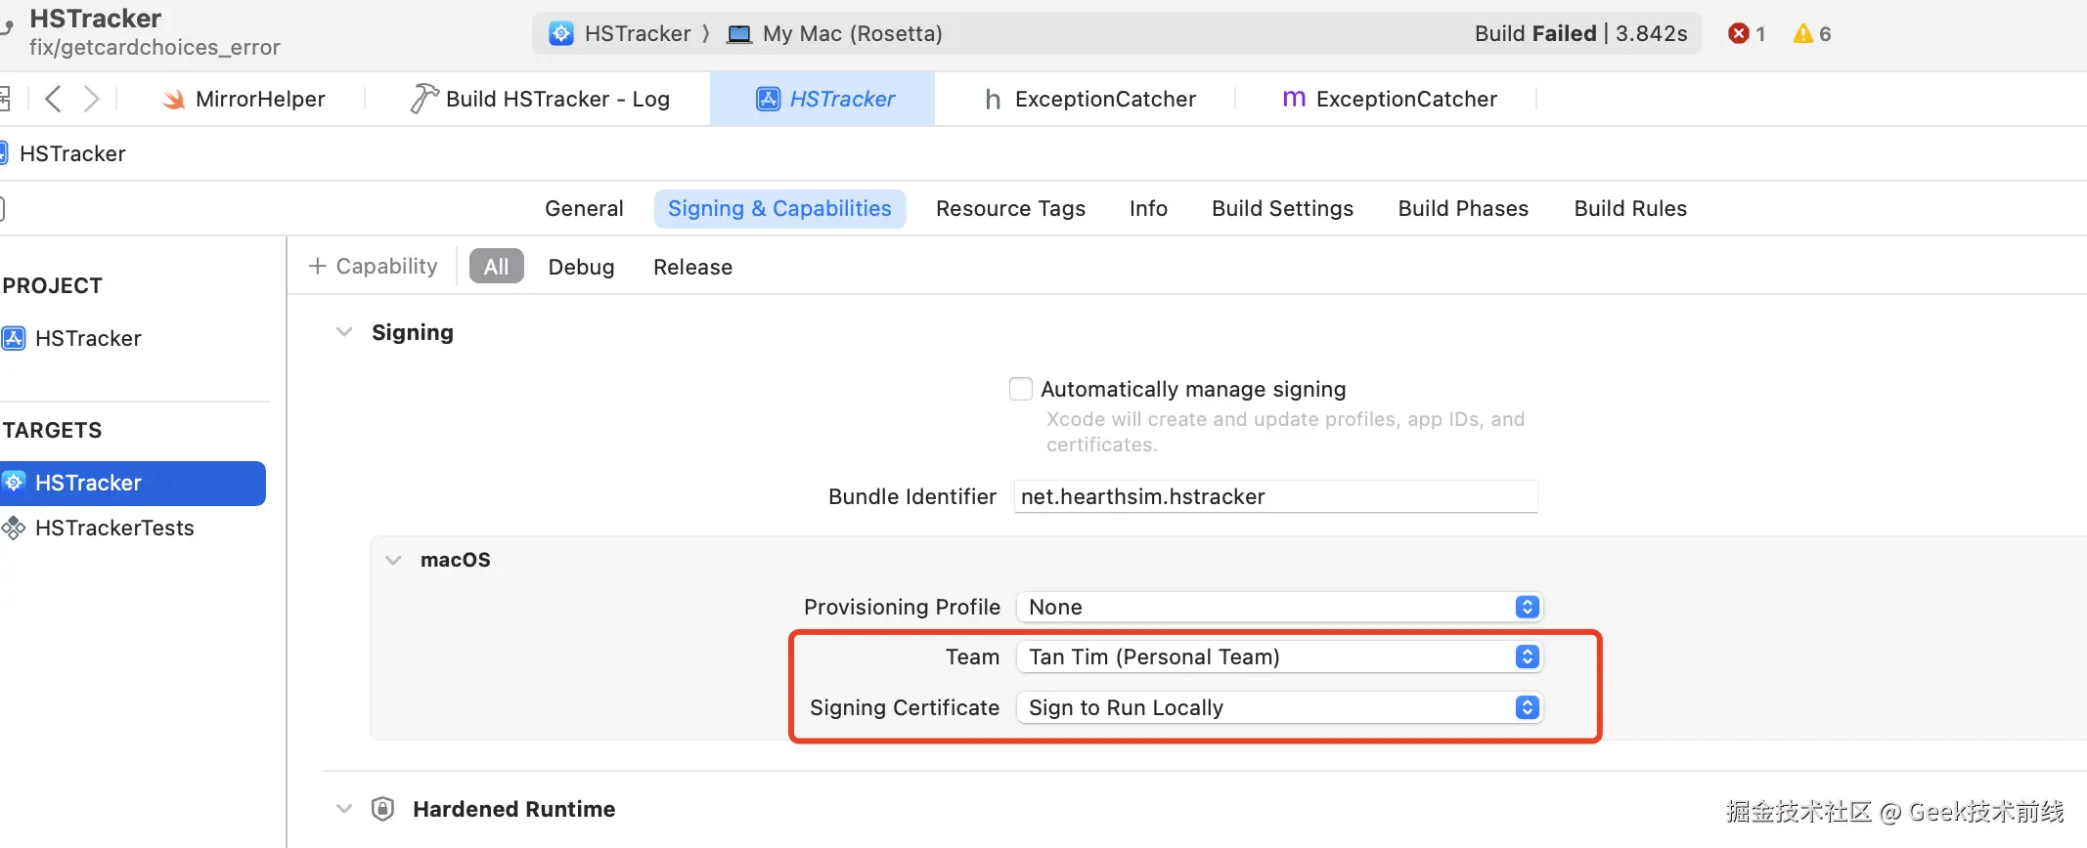Open the ExceptionCatcher implementation file tab

1389,99
